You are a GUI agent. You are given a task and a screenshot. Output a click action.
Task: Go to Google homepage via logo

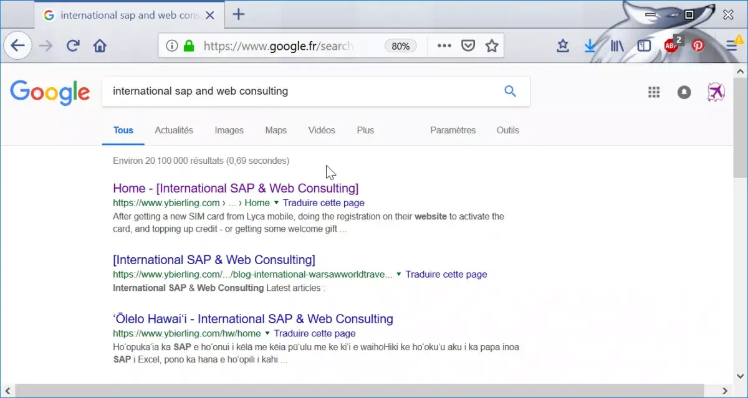50,92
